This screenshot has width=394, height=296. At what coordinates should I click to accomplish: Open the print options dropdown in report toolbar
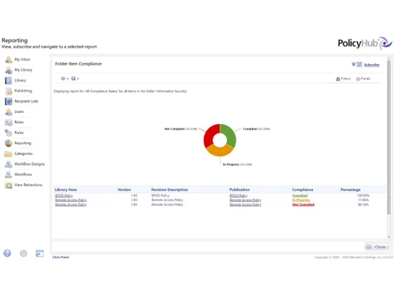pos(65,78)
